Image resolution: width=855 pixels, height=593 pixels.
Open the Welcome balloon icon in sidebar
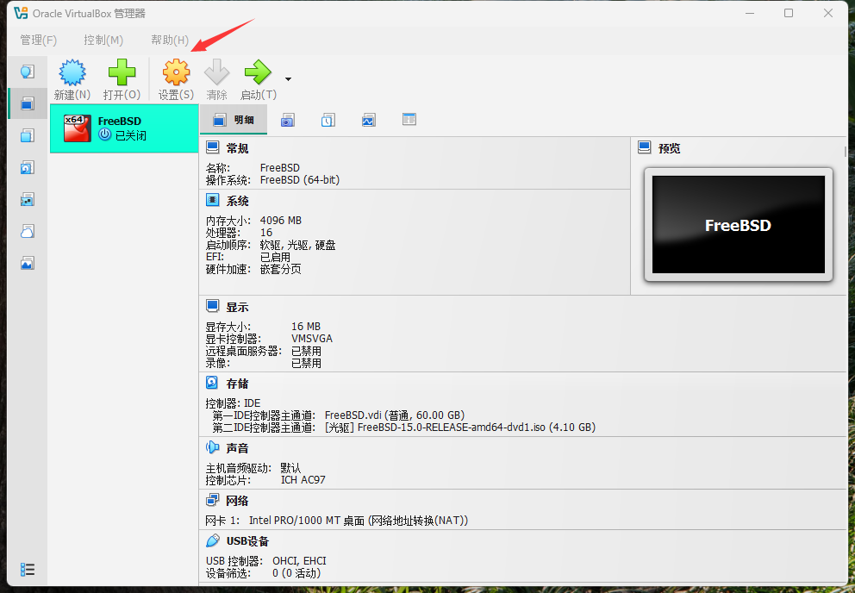pos(28,72)
